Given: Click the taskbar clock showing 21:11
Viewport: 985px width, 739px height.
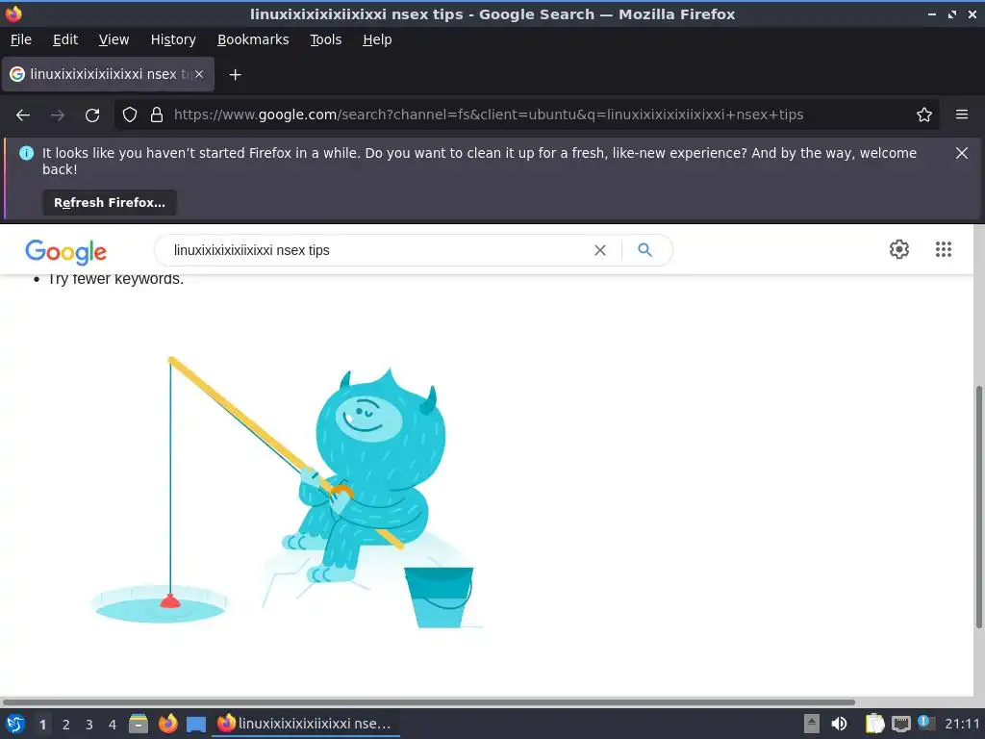Looking at the screenshot, I should (962, 724).
